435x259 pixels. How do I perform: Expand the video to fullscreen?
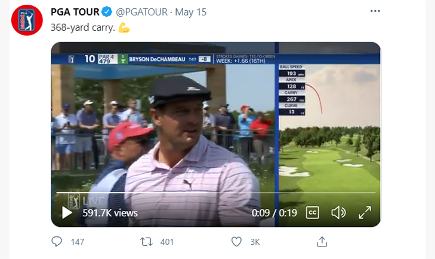pyautogui.click(x=365, y=213)
